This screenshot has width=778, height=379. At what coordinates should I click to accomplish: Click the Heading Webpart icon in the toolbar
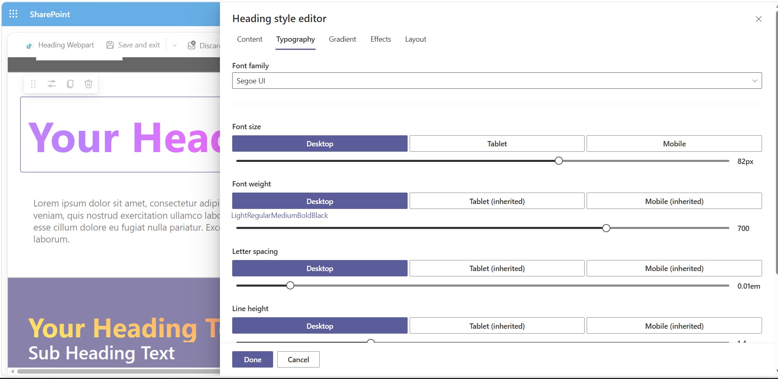pyautogui.click(x=29, y=45)
